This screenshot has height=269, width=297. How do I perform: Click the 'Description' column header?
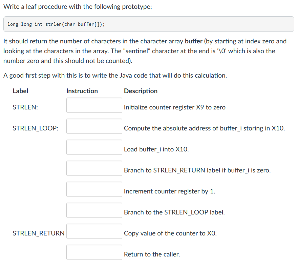tap(141, 91)
